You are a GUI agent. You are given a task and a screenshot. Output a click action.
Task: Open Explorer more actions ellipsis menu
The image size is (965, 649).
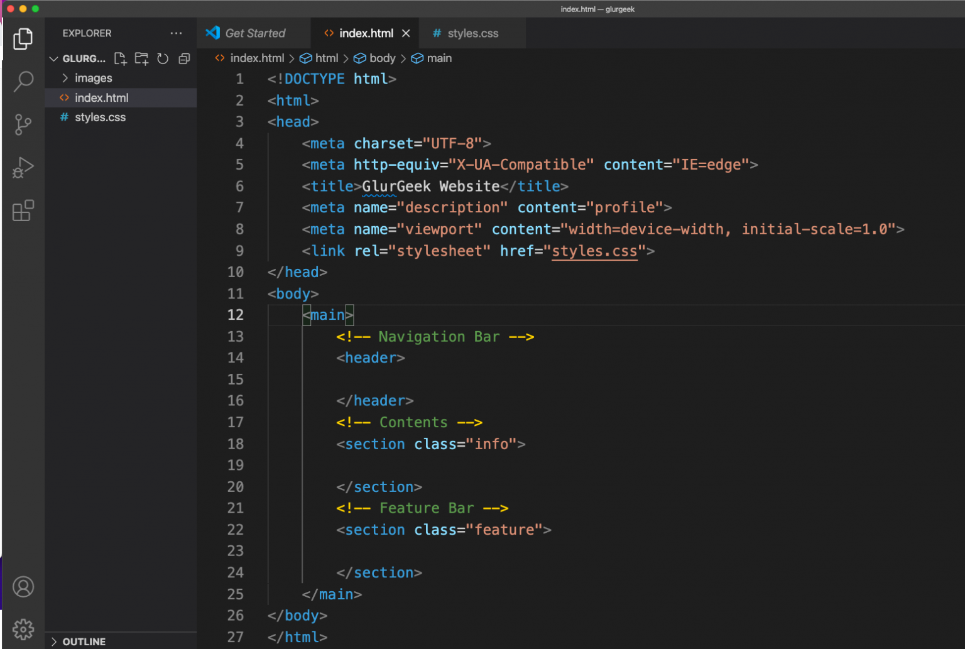click(x=176, y=33)
